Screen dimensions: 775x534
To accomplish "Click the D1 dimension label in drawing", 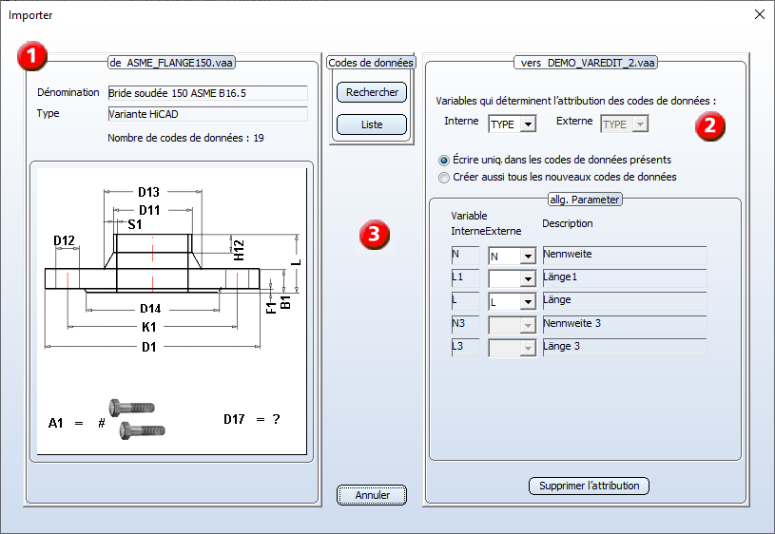I will tap(148, 347).
